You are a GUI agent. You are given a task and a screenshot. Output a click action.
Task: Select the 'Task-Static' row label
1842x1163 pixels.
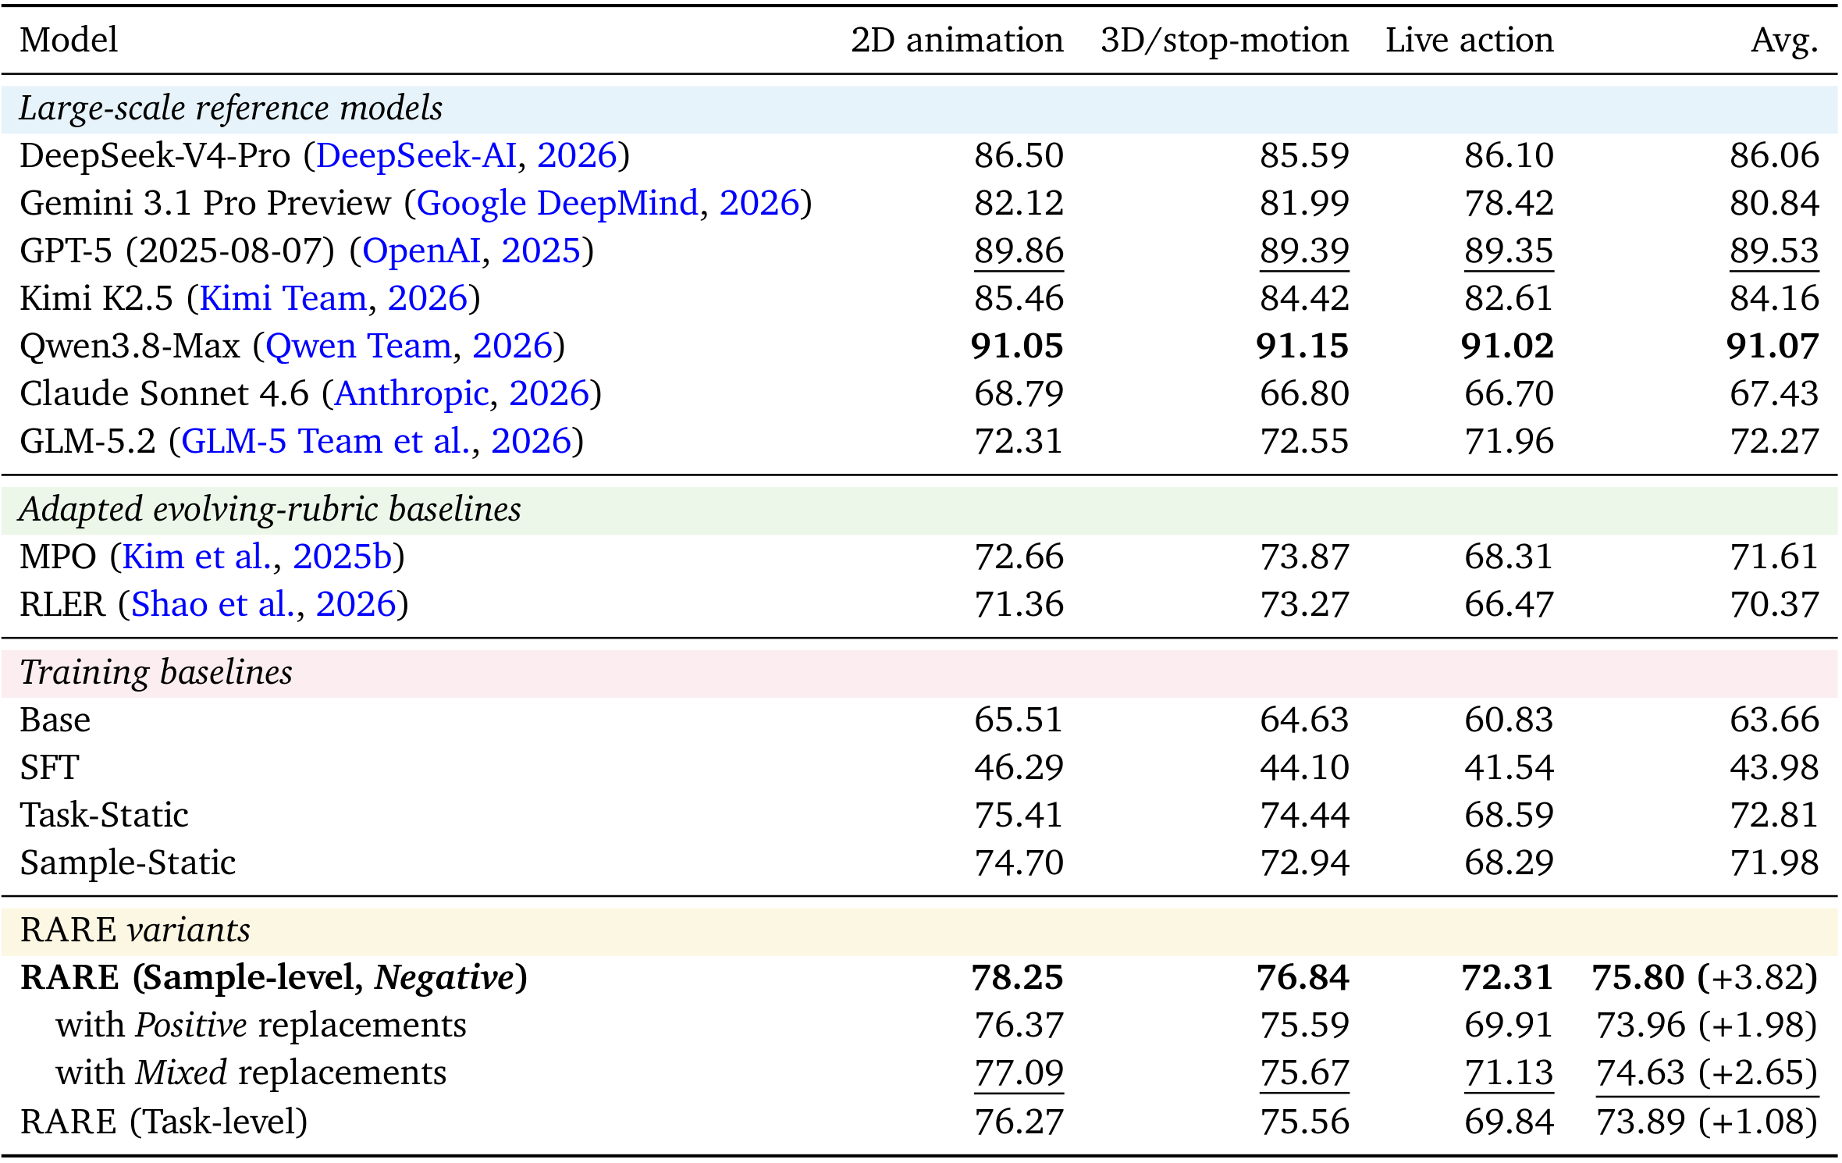click(104, 816)
